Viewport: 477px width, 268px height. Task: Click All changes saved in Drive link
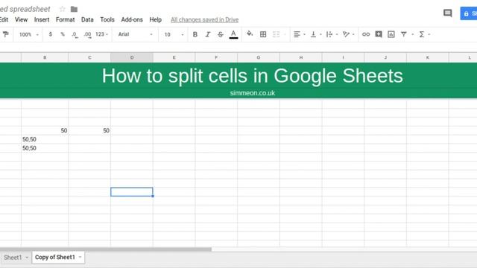pyautogui.click(x=204, y=20)
